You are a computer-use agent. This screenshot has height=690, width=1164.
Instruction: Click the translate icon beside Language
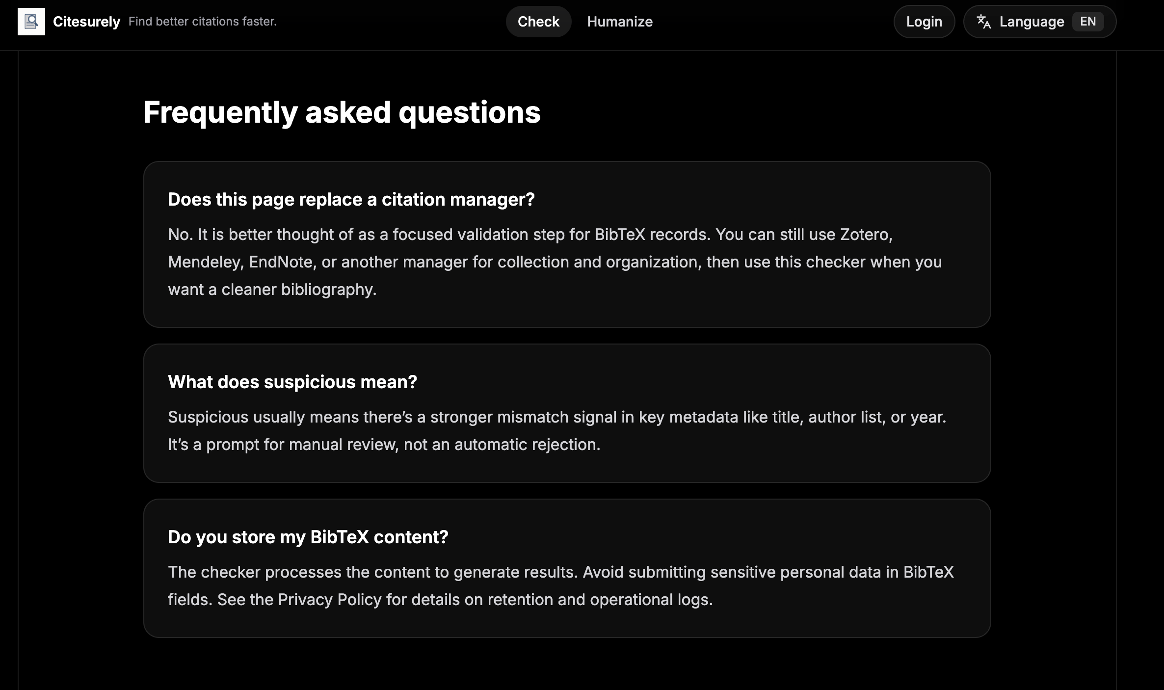tap(983, 22)
